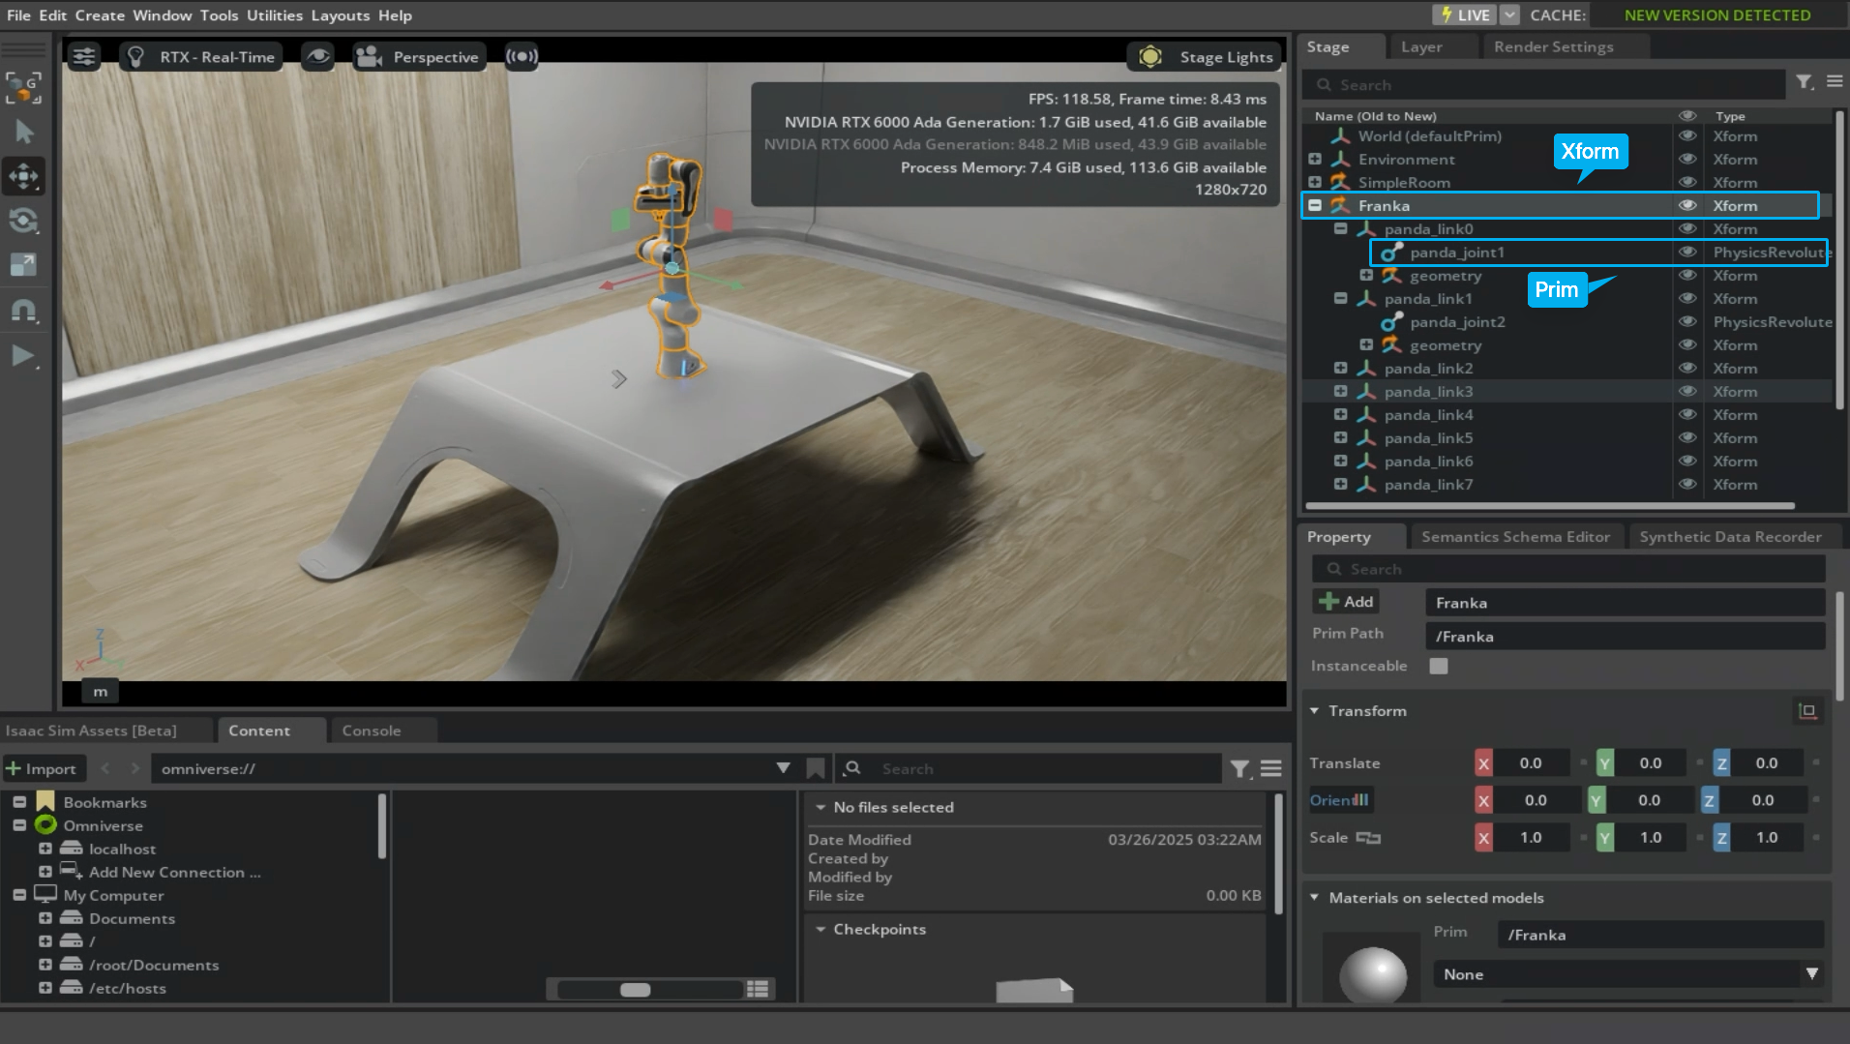The height and width of the screenshot is (1044, 1850).
Task: Open the Content browser filter icon
Action: (x=1240, y=769)
